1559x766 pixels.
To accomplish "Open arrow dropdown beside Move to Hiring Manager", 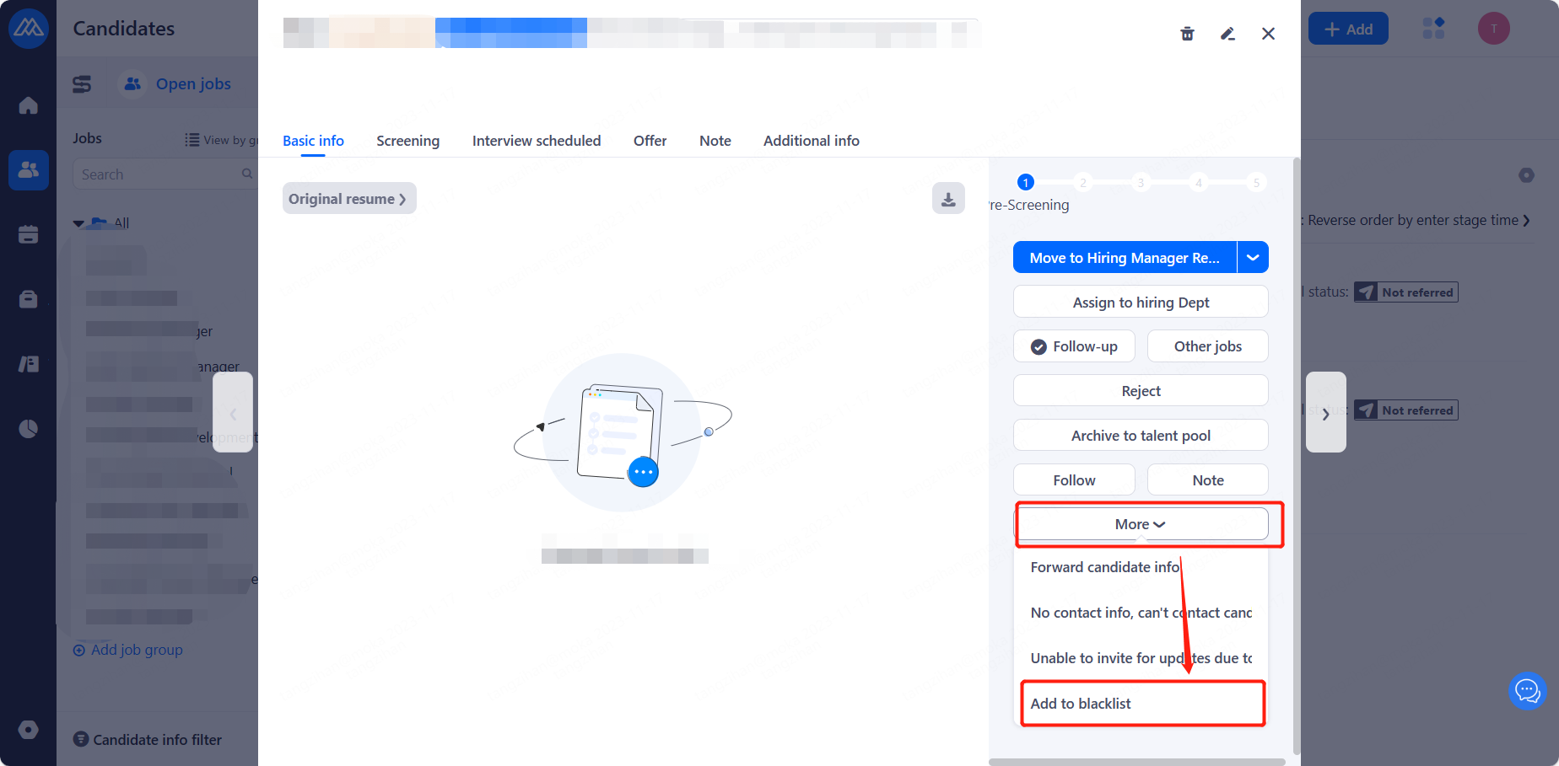I will (x=1253, y=258).
